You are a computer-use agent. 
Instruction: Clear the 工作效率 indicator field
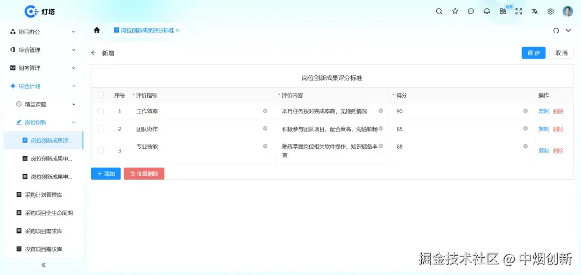[x=265, y=111]
